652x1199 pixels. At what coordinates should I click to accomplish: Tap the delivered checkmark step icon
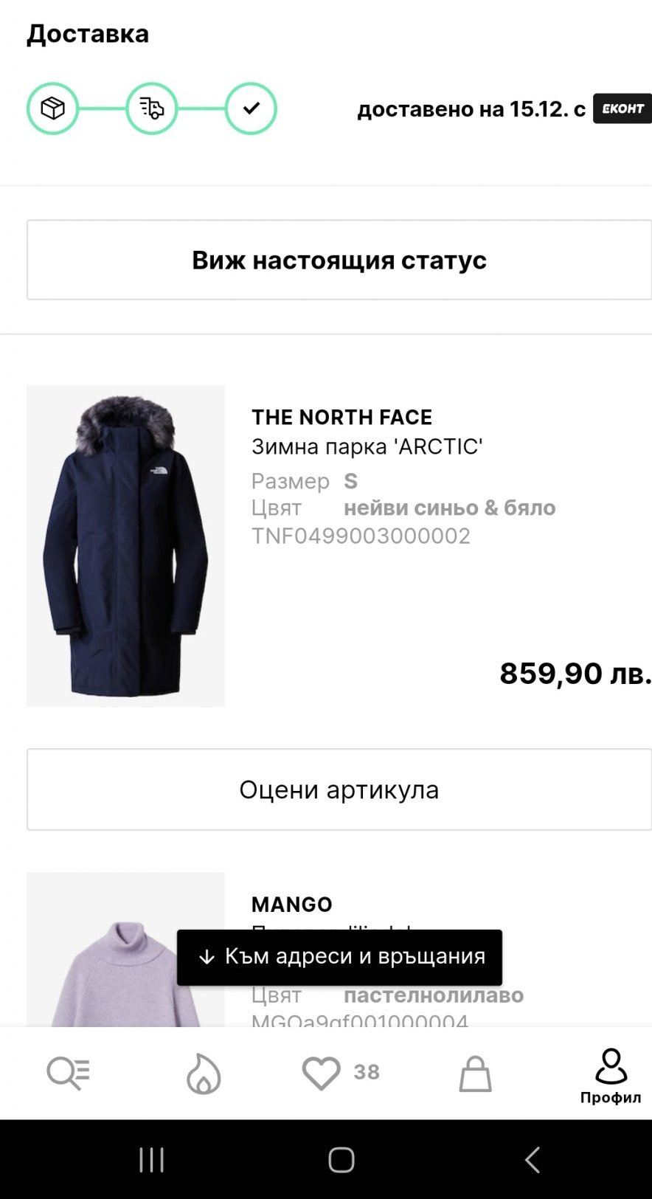pos(251,108)
